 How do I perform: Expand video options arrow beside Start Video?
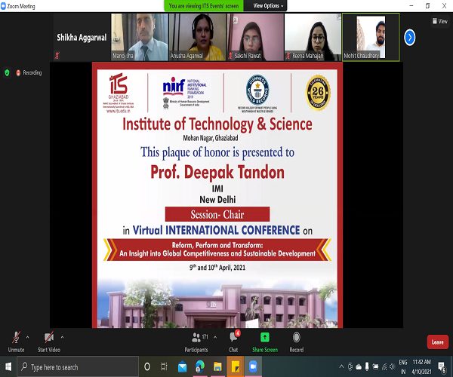[x=62, y=337]
